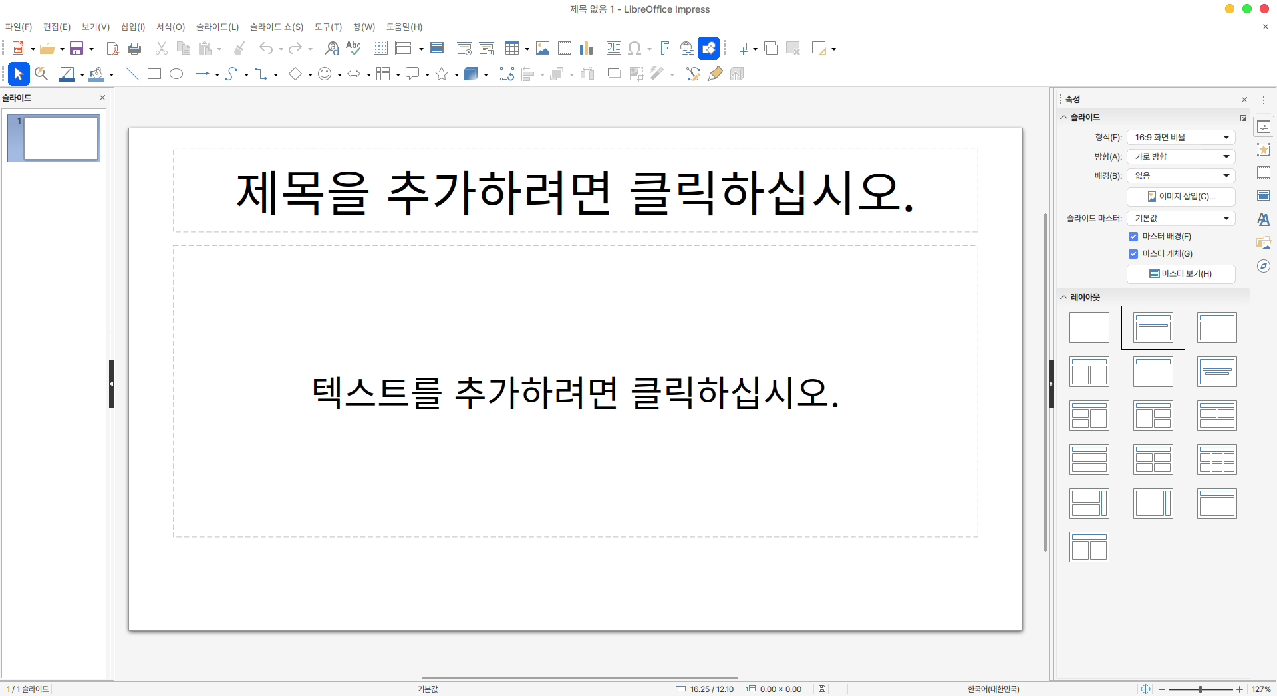This screenshot has width=1277, height=696.
Task: Click the zoom slider in status bar
Action: pos(1200,689)
